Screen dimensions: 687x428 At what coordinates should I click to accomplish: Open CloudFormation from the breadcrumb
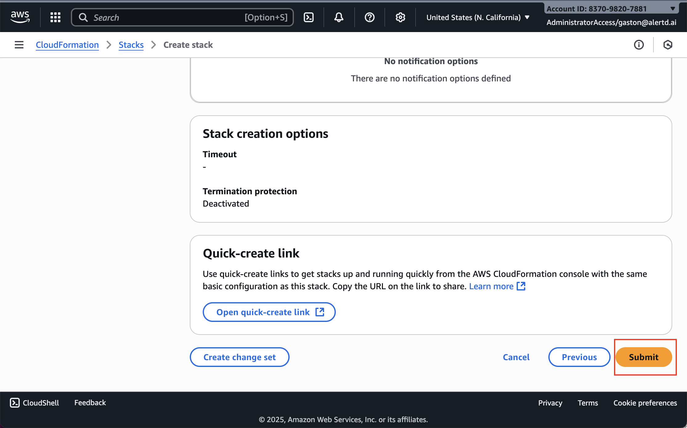(67, 45)
